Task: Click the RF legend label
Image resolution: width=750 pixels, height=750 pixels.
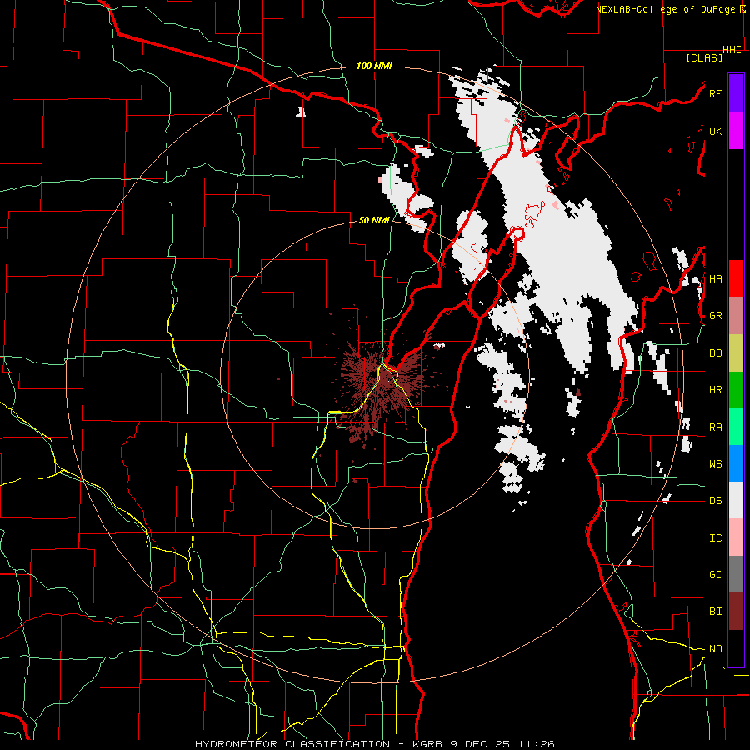Action: [x=715, y=93]
